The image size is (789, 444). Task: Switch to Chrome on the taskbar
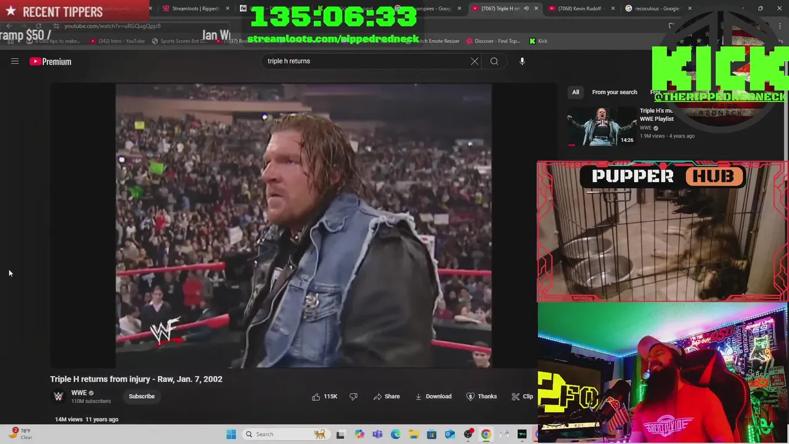486,434
